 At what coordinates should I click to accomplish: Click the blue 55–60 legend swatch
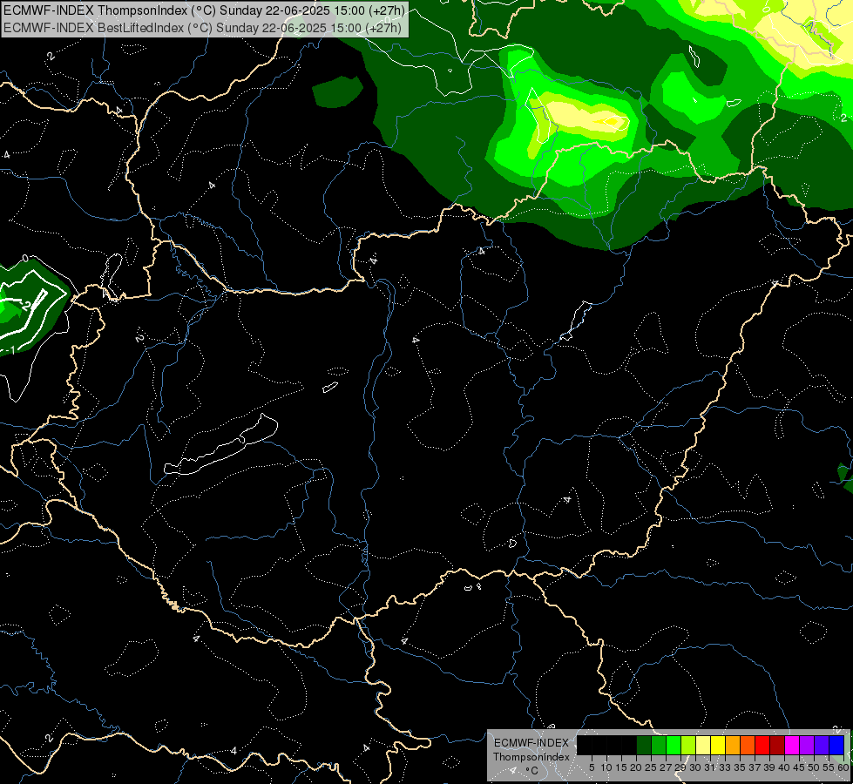pyautogui.click(x=836, y=745)
